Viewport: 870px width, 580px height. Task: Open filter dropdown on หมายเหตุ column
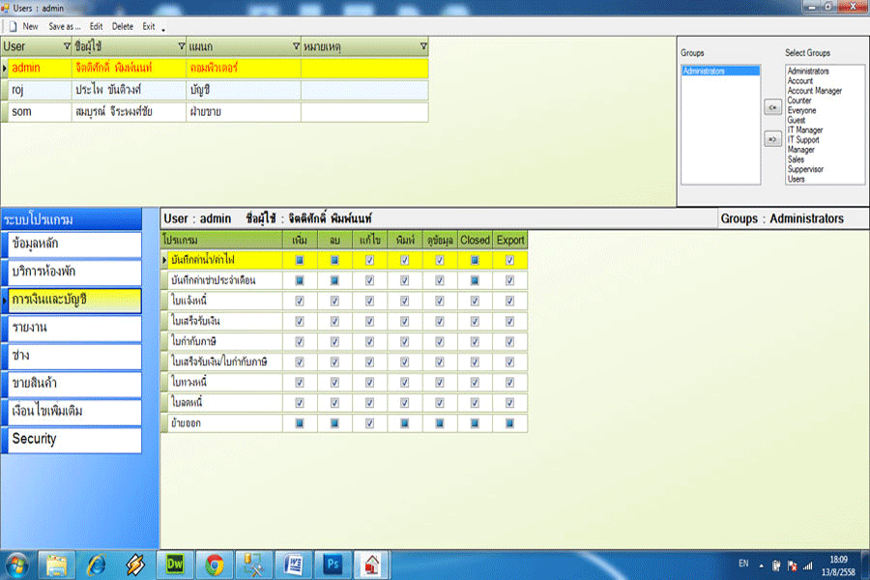point(422,46)
